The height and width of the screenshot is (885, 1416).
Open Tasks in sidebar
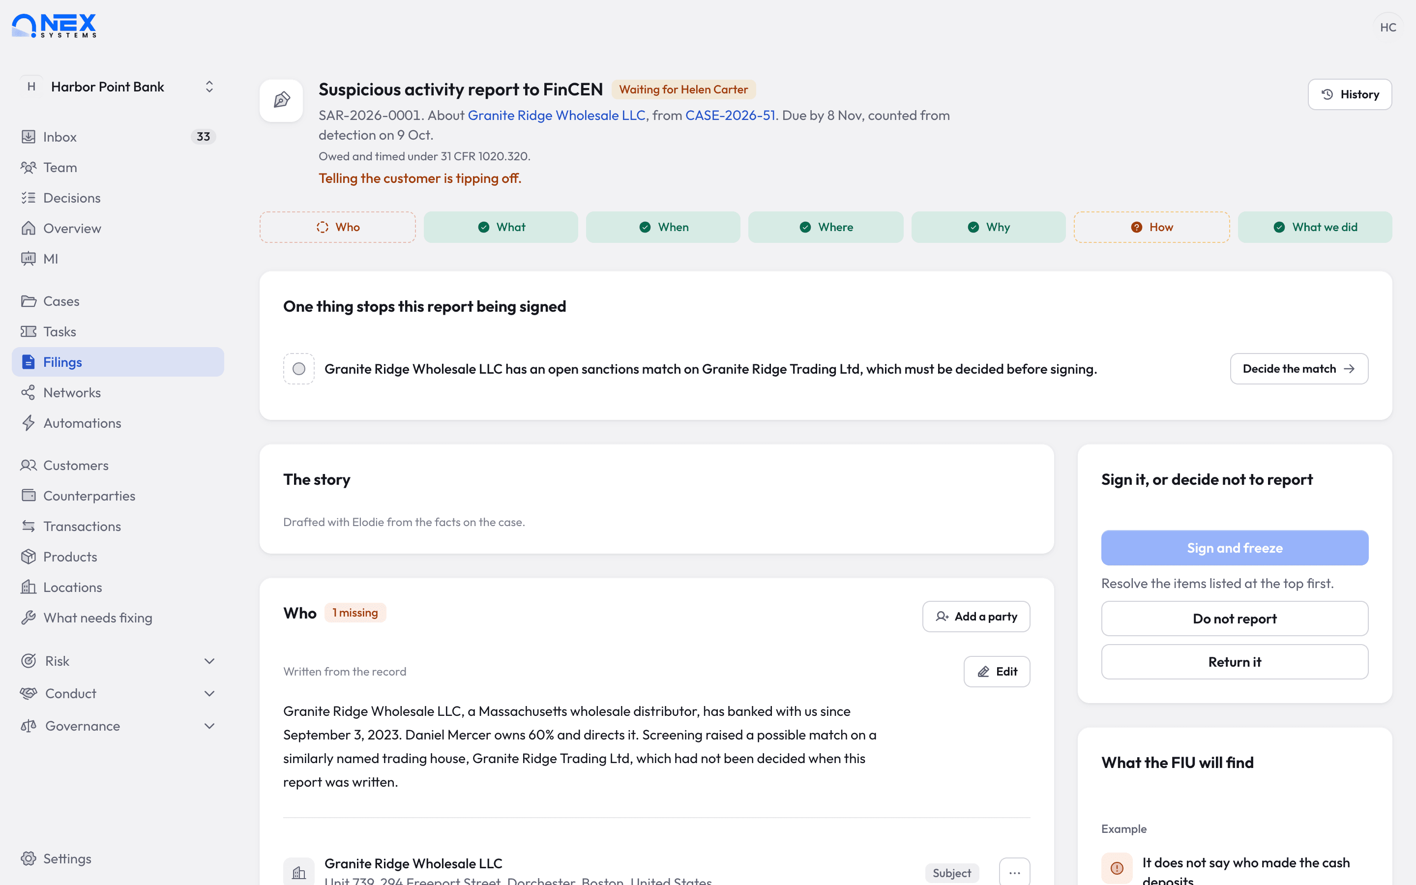click(x=118, y=331)
